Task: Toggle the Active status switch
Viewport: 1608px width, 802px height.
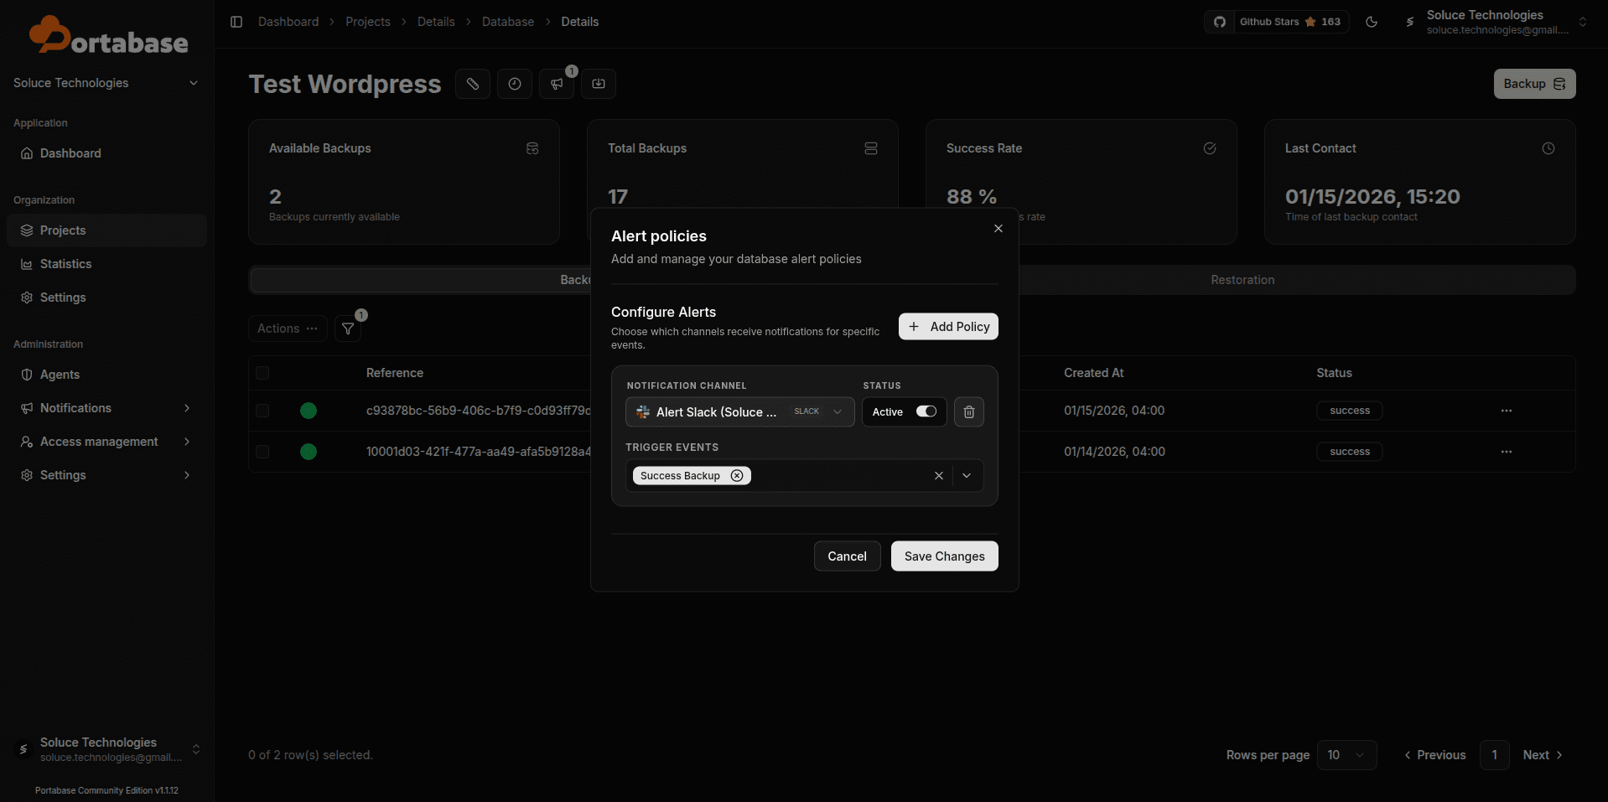Action: click(926, 411)
